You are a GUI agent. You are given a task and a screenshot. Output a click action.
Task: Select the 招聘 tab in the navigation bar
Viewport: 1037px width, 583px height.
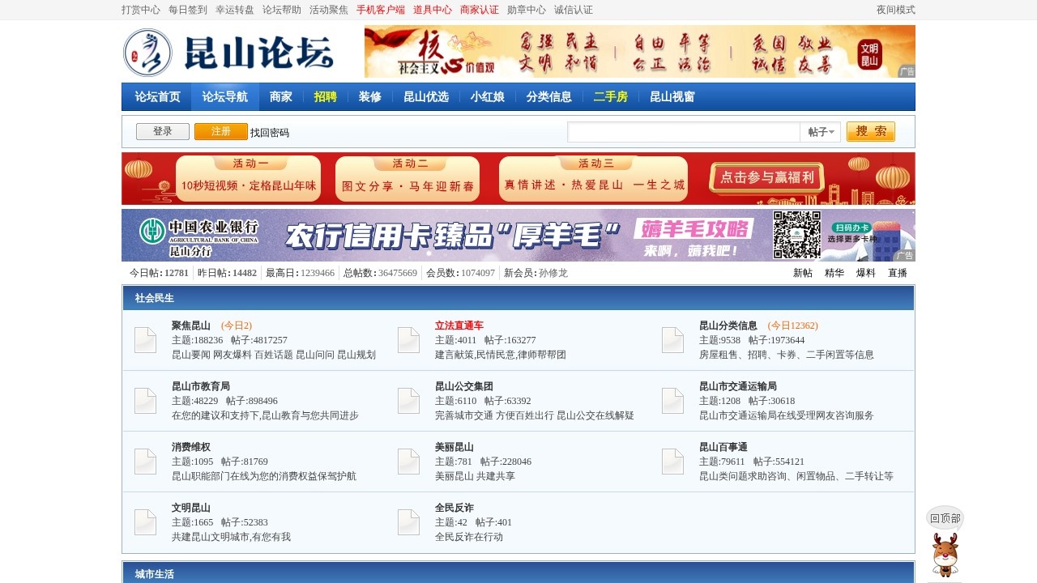325,97
